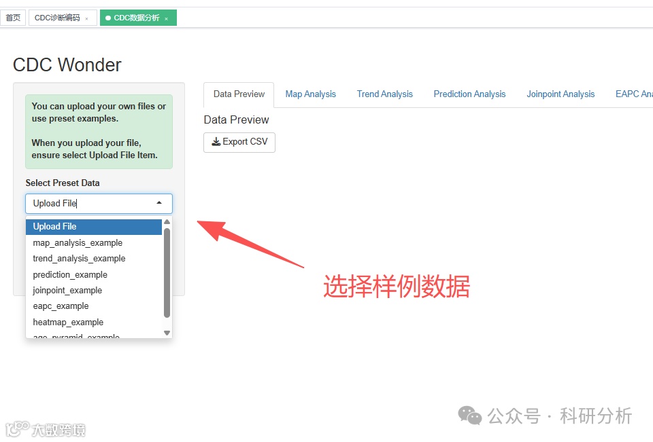Open the Joinpoint Analysis tab
This screenshot has height=442, width=653.
(x=560, y=94)
